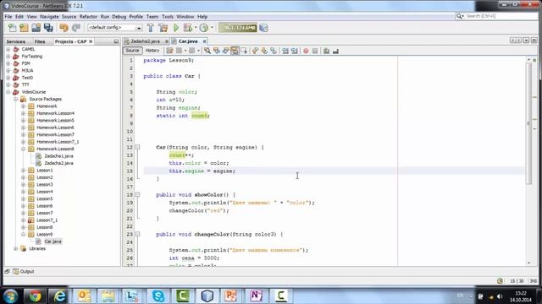Click the Windows Start button

[10, 296]
